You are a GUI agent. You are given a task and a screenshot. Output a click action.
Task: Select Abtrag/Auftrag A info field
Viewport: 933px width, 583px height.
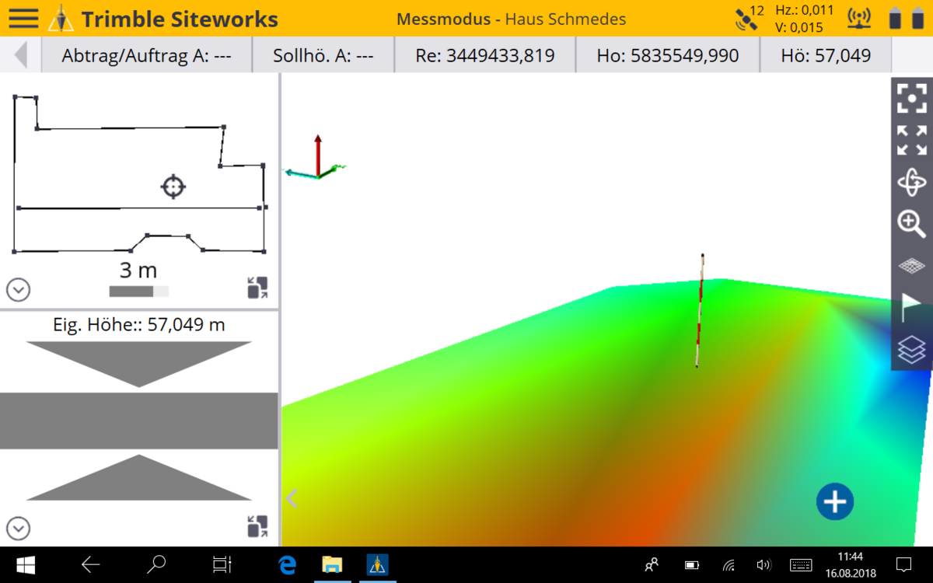pos(147,55)
